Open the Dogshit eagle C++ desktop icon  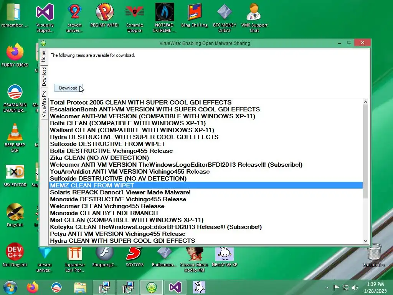click(15, 215)
